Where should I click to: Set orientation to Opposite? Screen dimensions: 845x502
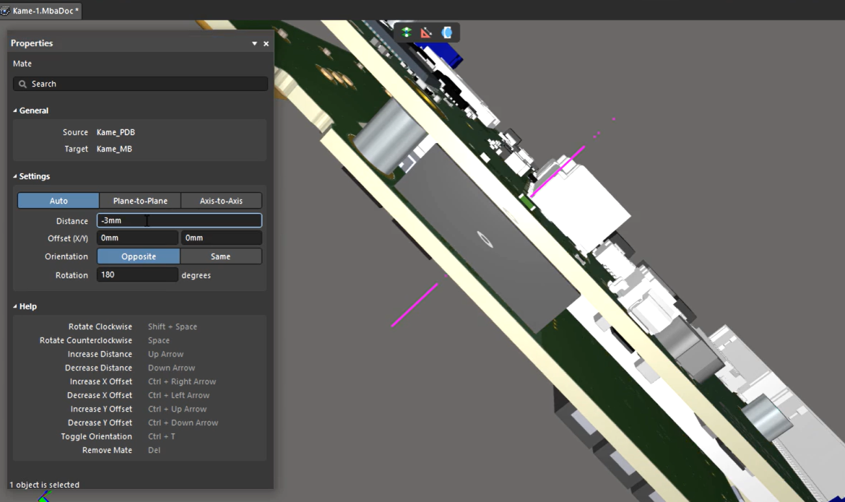(138, 256)
